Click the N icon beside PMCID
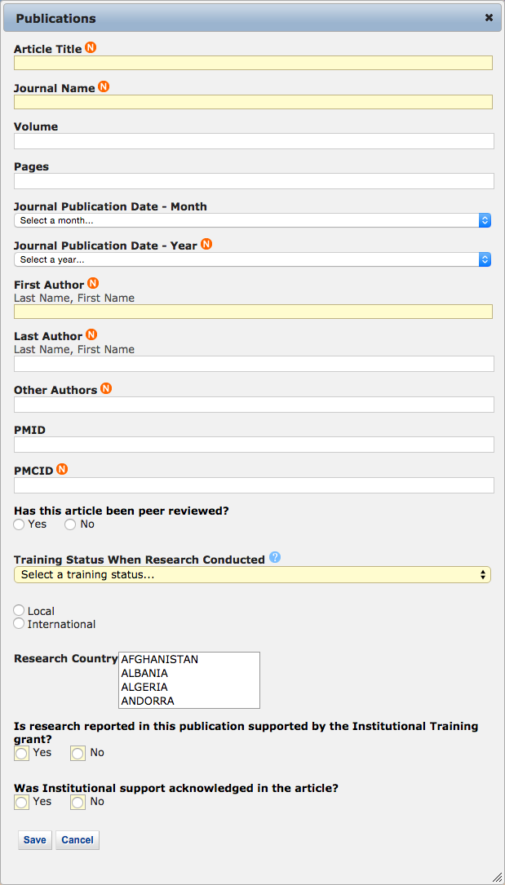505x885 pixels. point(62,469)
